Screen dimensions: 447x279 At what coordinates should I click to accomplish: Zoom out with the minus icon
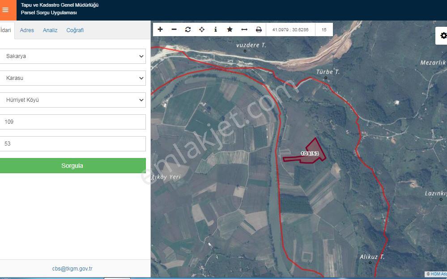tap(174, 29)
